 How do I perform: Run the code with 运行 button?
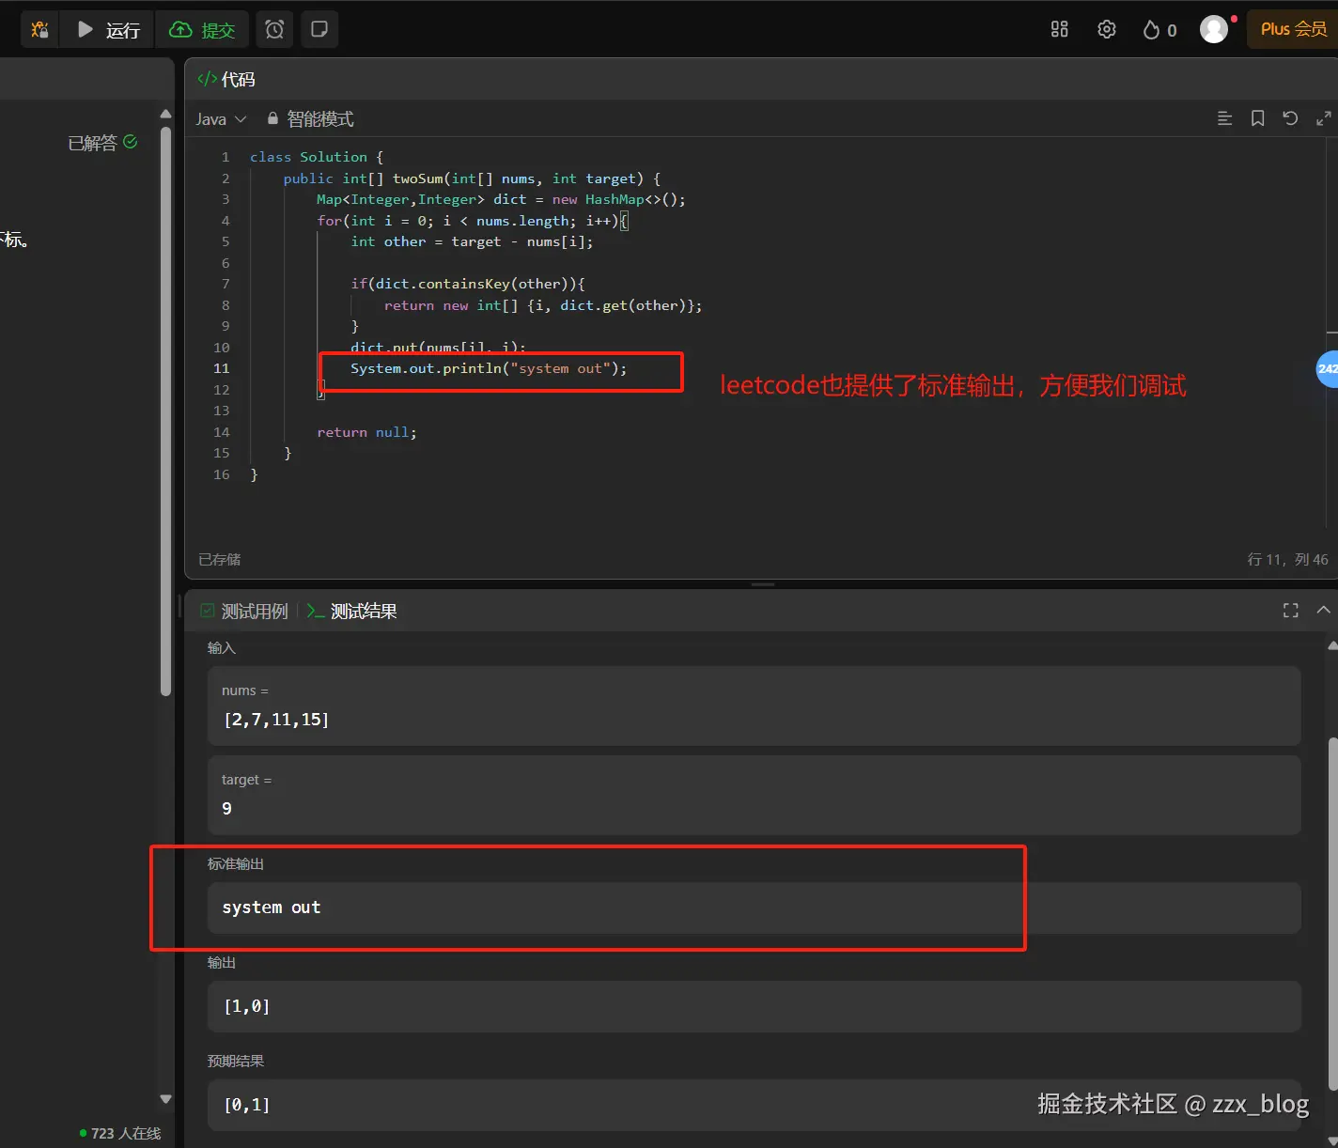pos(108,29)
